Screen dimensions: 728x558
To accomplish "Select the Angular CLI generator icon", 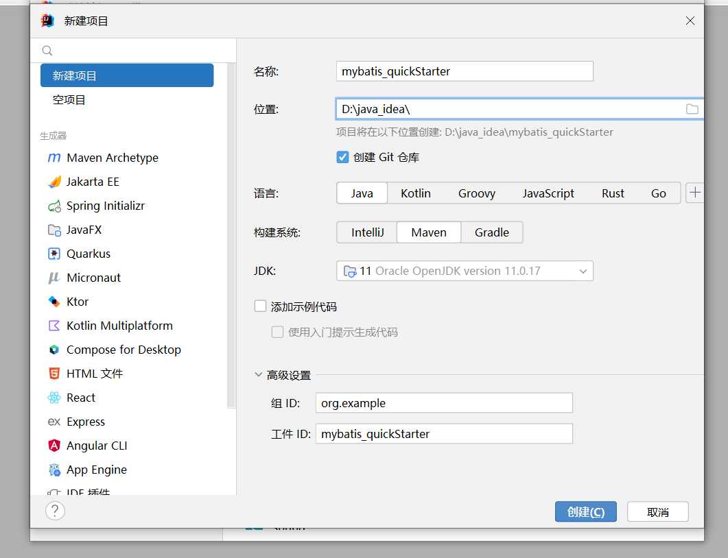I will (54, 446).
